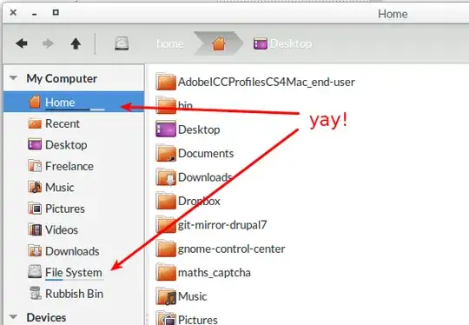
Task: Select the sidebar Music note icon
Action: click(x=35, y=187)
